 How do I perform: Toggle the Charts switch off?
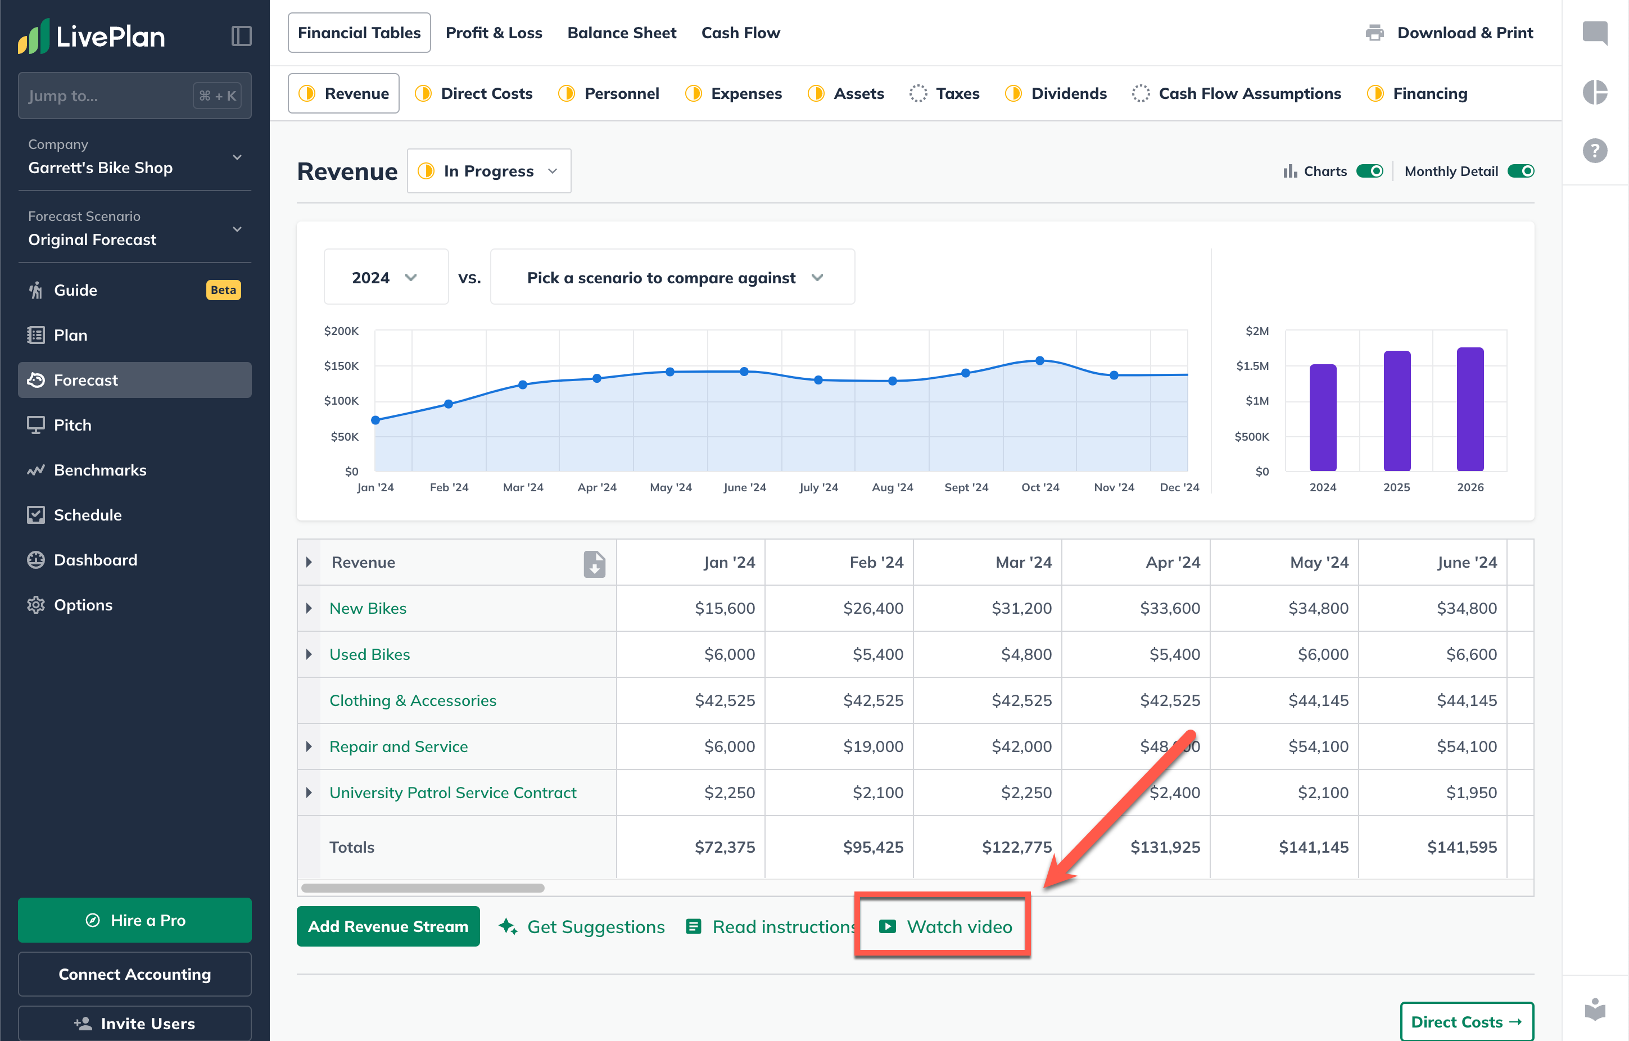1369,171
